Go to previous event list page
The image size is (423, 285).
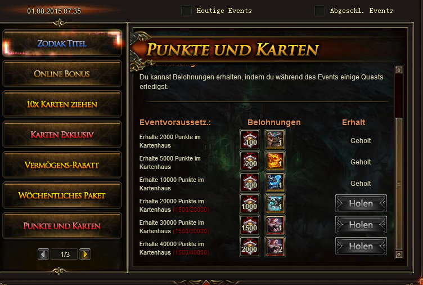coord(43,254)
